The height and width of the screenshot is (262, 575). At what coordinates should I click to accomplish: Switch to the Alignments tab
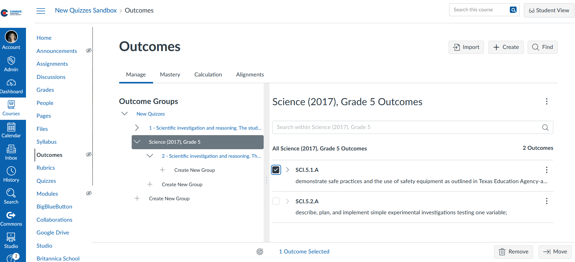pos(250,75)
